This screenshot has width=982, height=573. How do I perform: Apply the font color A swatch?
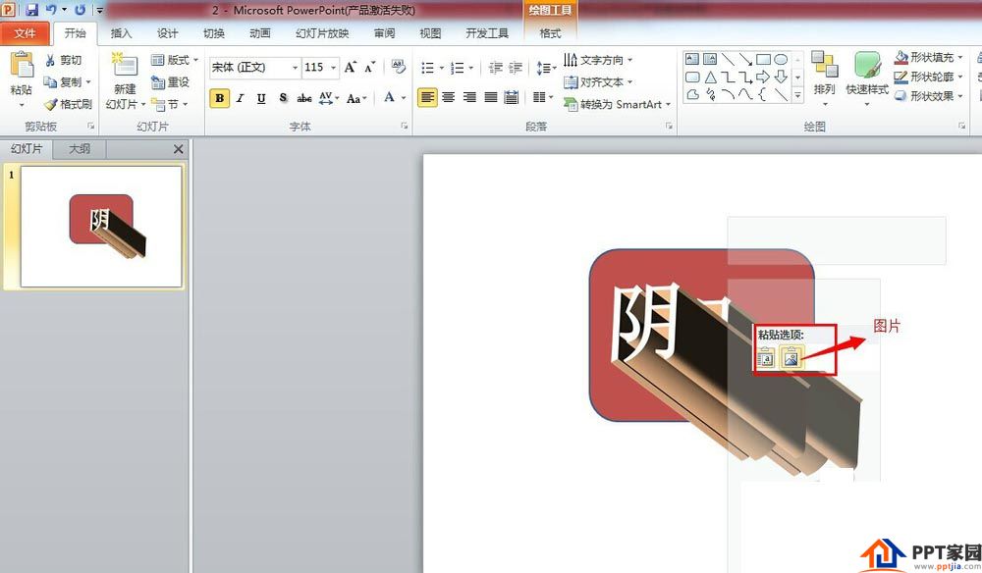tap(390, 97)
